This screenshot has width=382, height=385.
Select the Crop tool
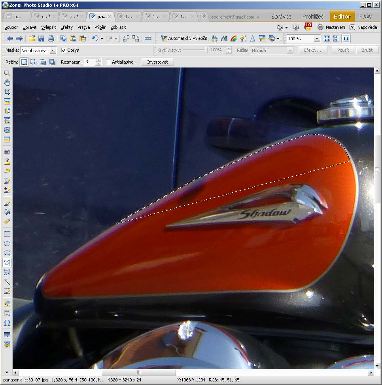7,92
